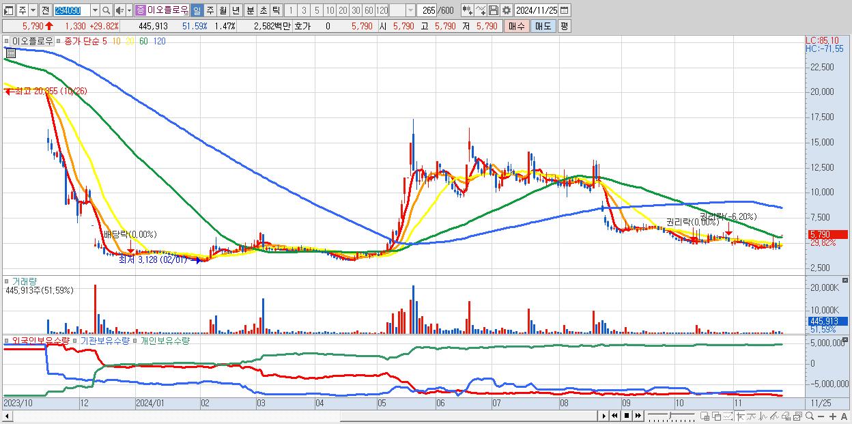The height and width of the screenshot is (424, 852).
Task: Click the 매수 buy button
Action: [x=517, y=26]
